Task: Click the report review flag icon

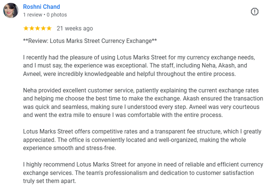Action: click(255, 12)
